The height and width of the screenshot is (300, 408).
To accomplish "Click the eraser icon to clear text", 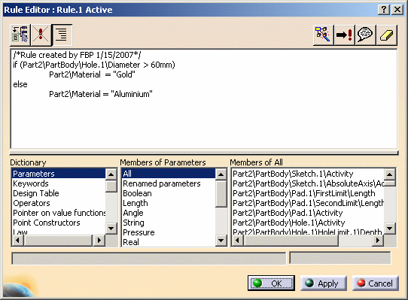I will pos(386,35).
